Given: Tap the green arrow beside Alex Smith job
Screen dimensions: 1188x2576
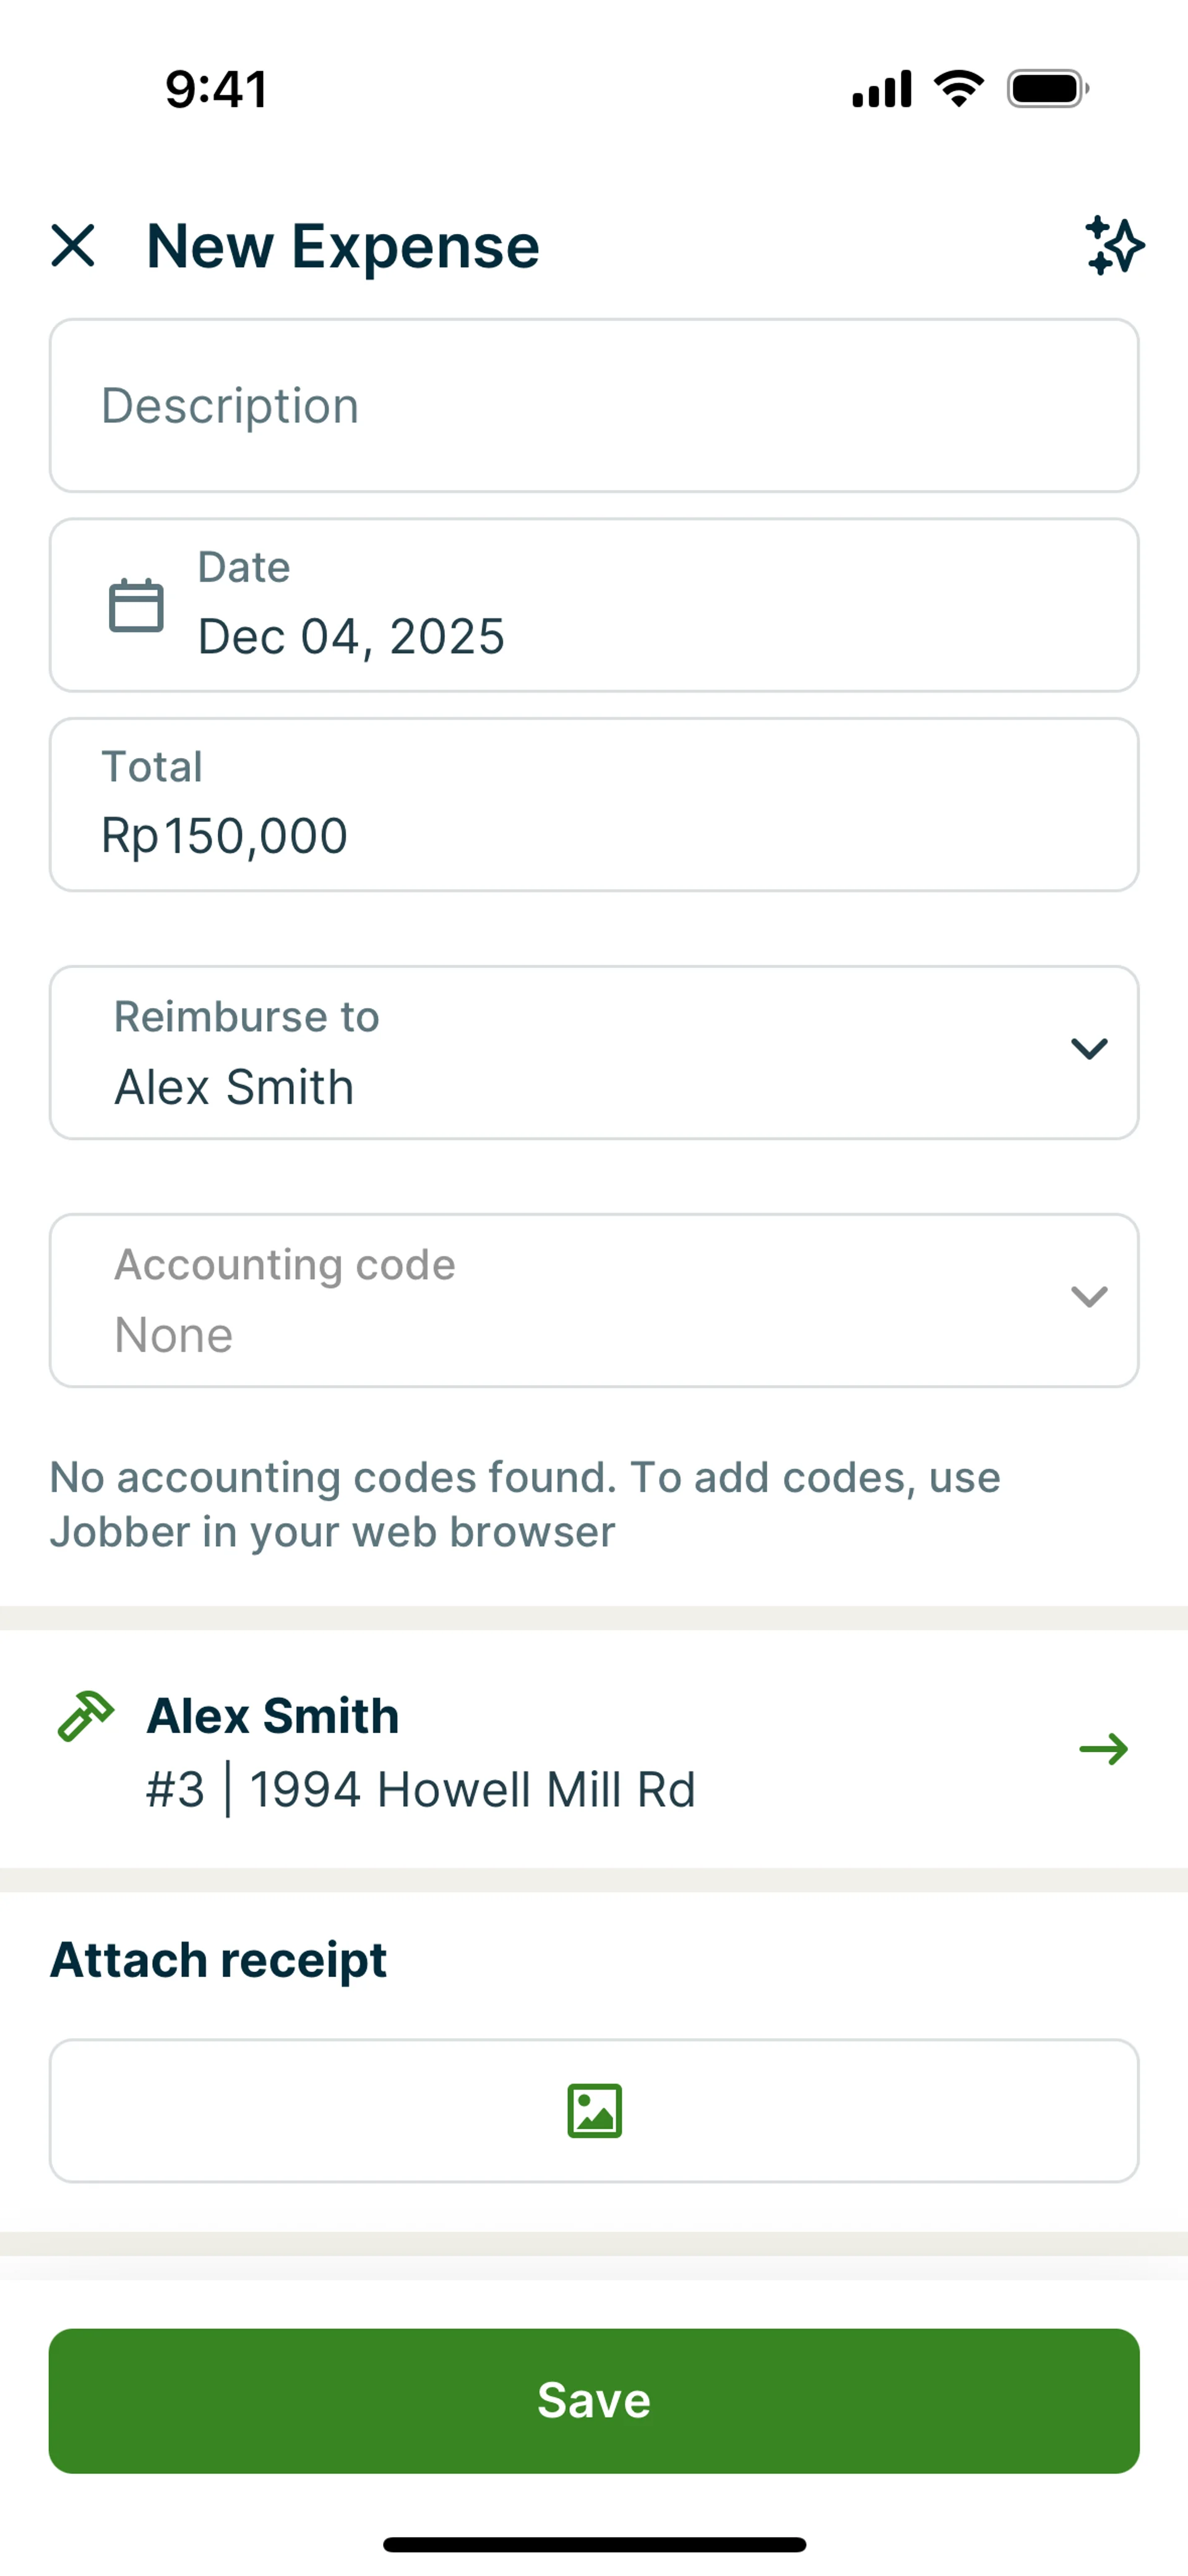Looking at the screenshot, I should tap(1103, 1749).
